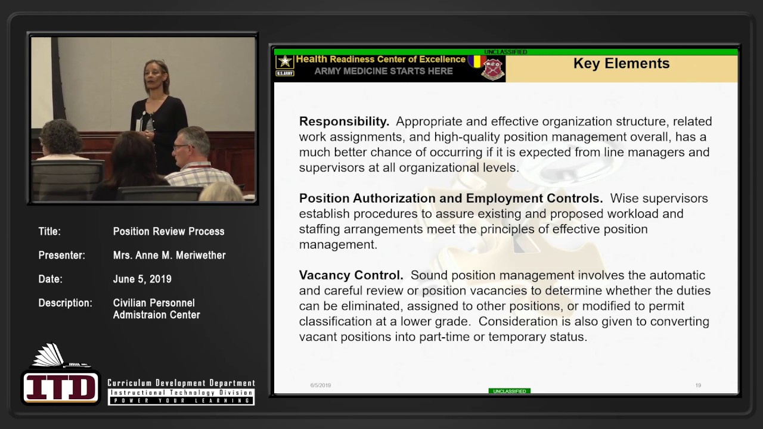This screenshot has height=429, width=763.
Task: Click 'Civilian Personnel Admistraion Center' description
Action: click(x=157, y=309)
